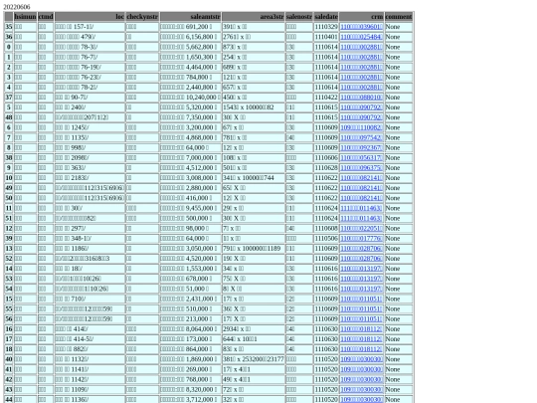Click the crm link in row 16
The image size is (537, 403).
361,329
